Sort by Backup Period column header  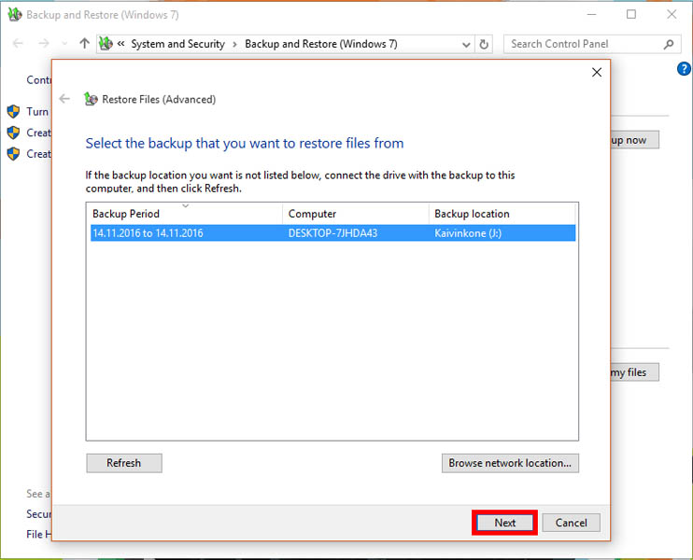(184, 214)
